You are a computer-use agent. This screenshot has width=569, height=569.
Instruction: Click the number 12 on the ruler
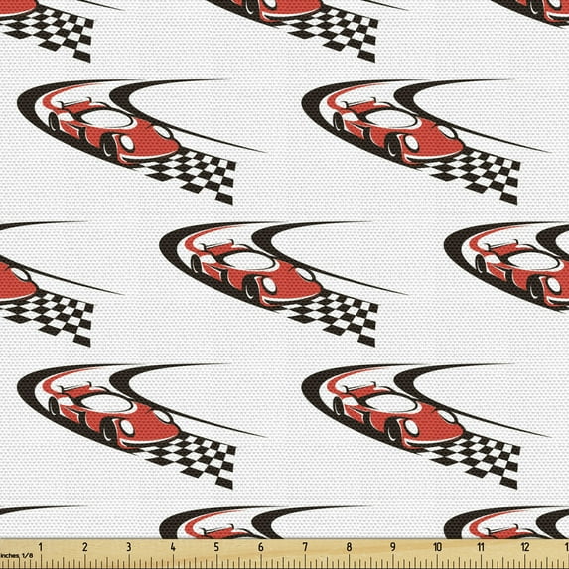tap(525, 547)
